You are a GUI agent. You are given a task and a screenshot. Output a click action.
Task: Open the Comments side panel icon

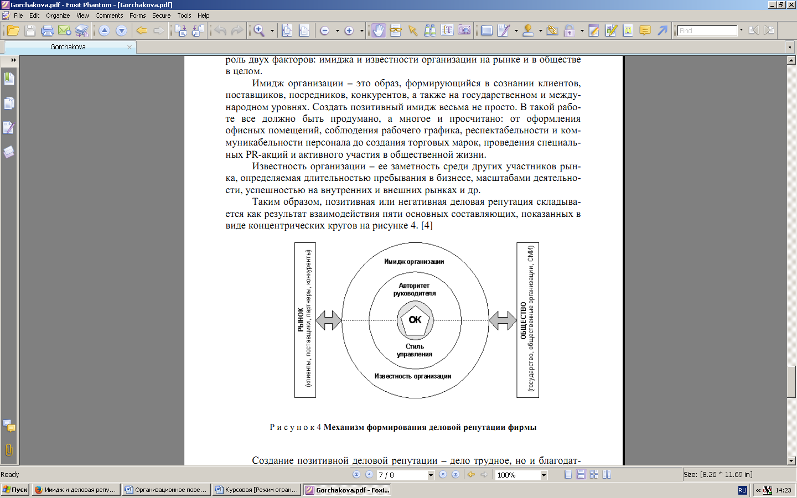(x=9, y=426)
